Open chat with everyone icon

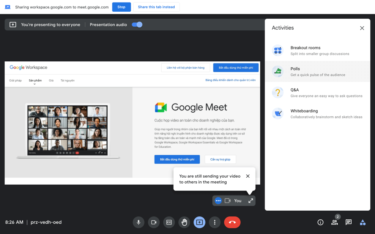(x=349, y=222)
